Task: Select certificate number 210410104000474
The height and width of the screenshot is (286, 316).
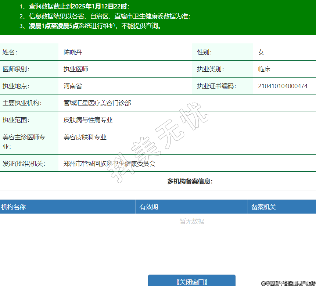Action: click(283, 86)
